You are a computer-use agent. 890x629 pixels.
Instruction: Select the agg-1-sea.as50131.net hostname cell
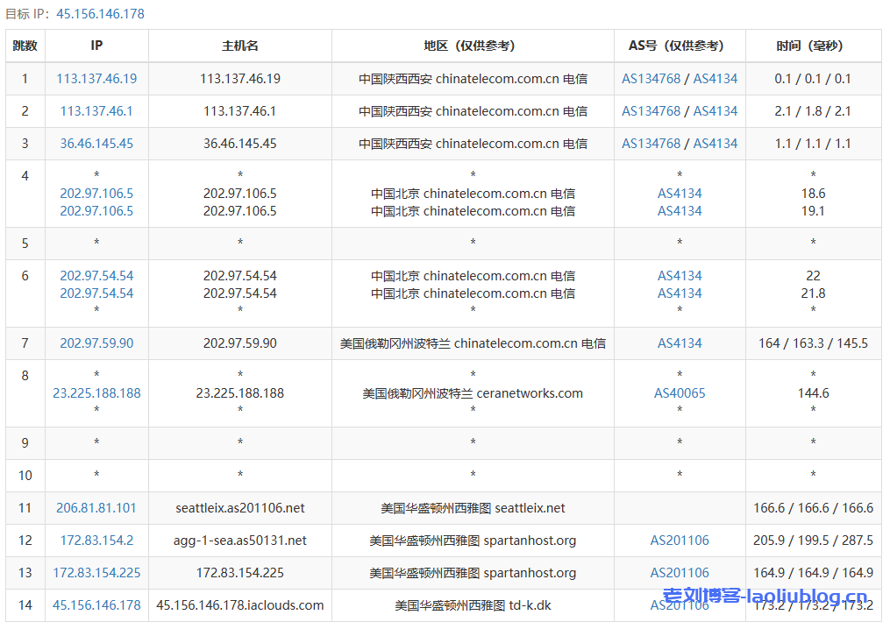240,541
